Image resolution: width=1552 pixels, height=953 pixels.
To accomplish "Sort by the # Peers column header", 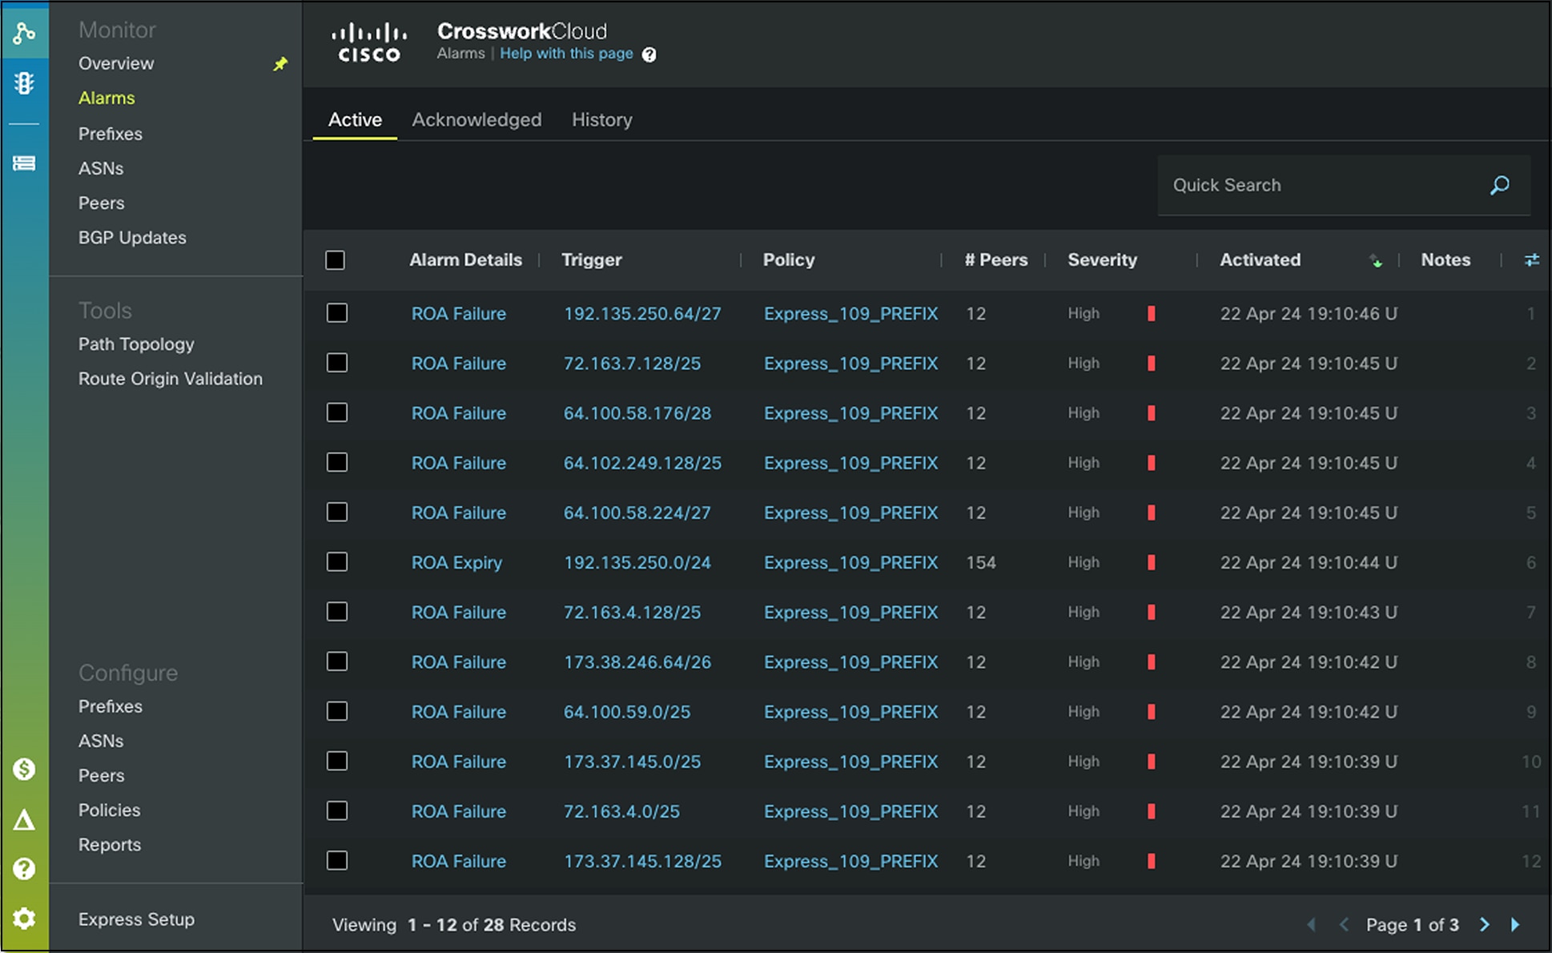I will click(x=995, y=259).
